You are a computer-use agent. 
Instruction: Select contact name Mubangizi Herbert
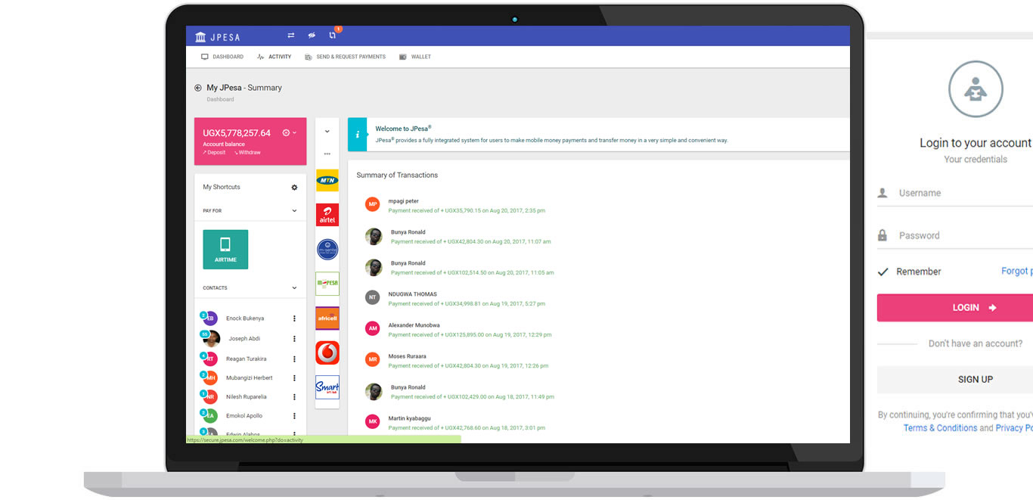pos(250,378)
